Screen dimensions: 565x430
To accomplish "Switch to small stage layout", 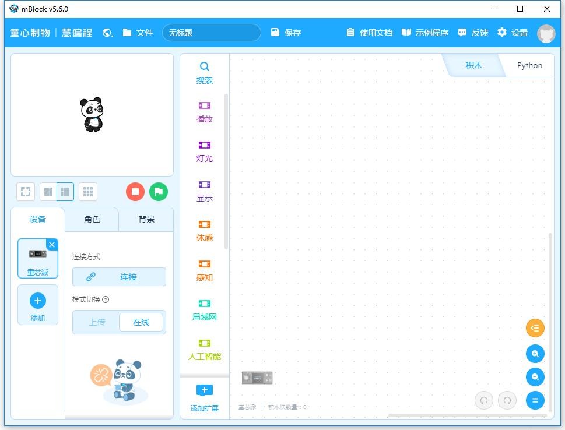I will [48, 192].
